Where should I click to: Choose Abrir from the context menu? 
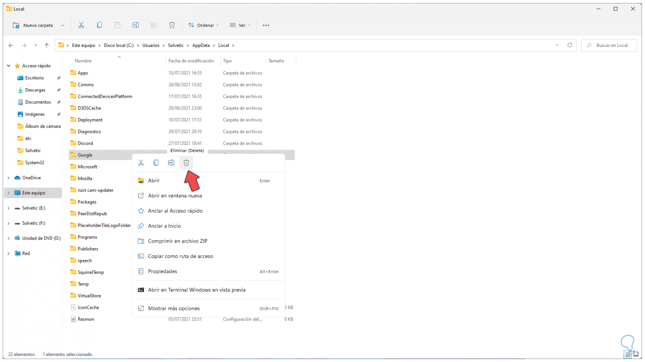point(209,181)
